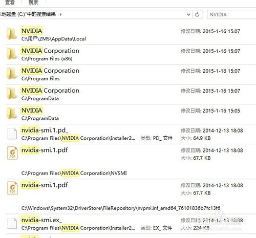The image size is (256, 238).
Task: Select the blank file icon of nvidia-smi.1.pd_
Action: pyautogui.click(x=12, y=134)
